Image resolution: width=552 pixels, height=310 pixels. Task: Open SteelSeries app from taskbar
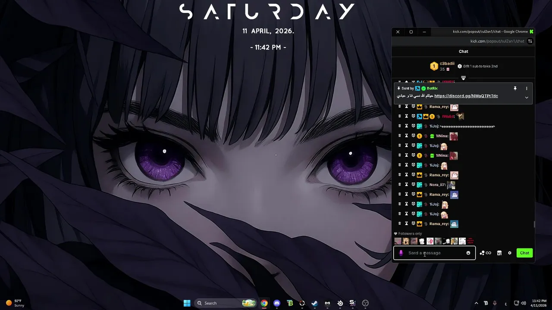(x=340, y=303)
